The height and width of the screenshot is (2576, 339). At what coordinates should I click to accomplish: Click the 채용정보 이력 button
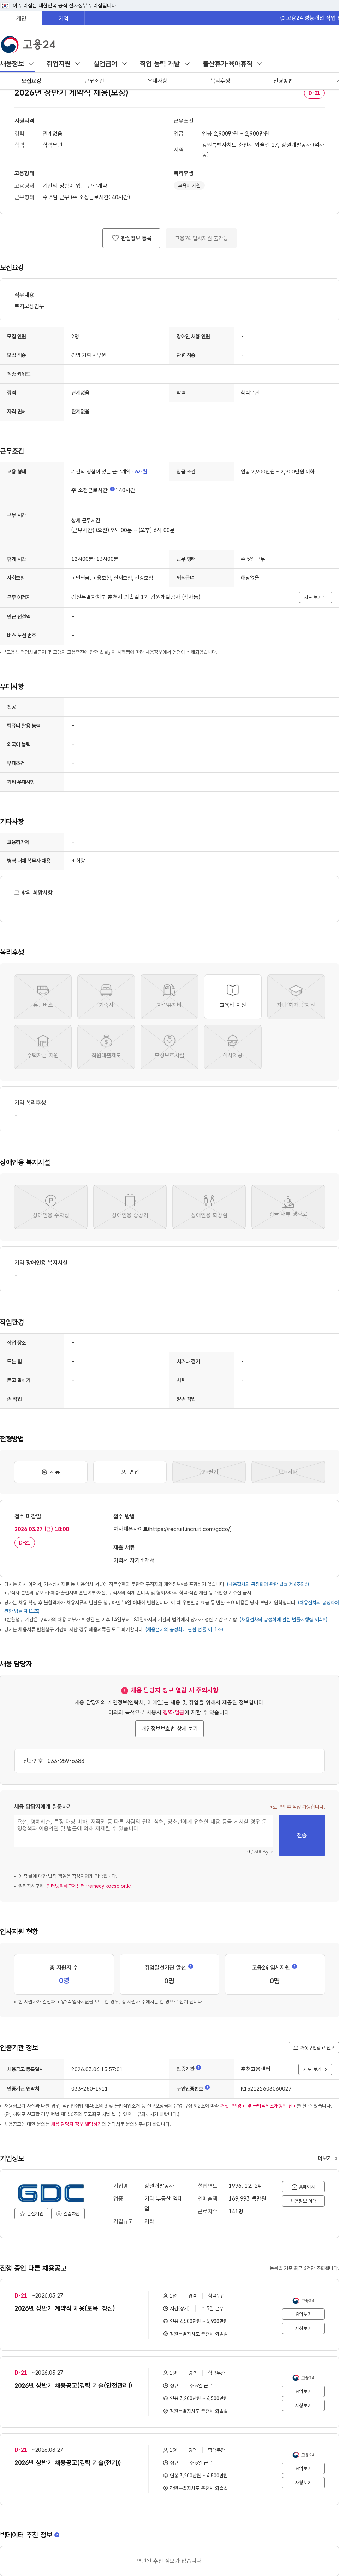tap(303, 2201)
